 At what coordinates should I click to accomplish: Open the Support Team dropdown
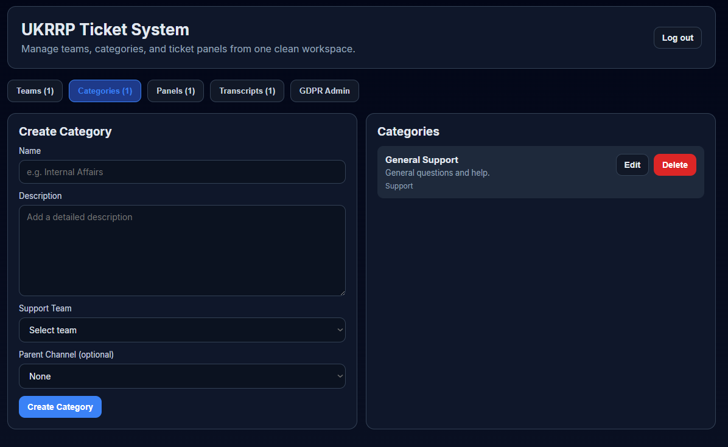(x=182, y=330)
